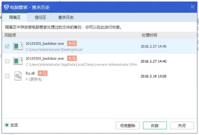Screen dimensions: 199x135
Task: Click the path F:\更新包
Action: [x=34, y=79]
